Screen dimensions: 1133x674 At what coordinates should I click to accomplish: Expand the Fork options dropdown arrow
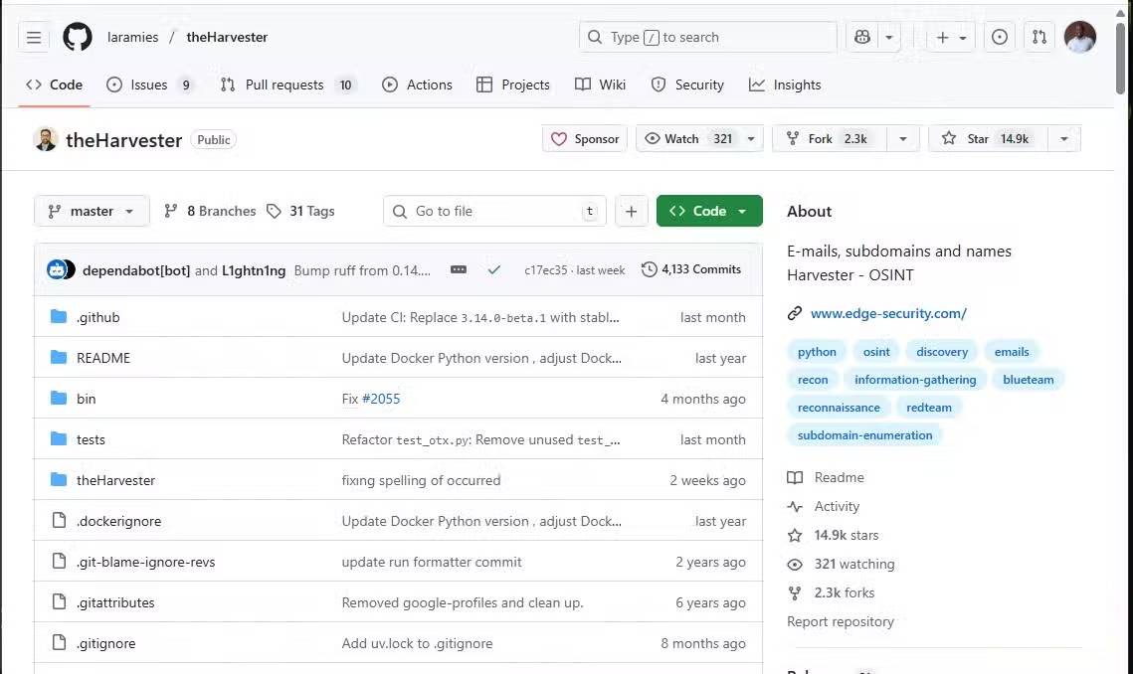pyautogui.click(x=902, y=139)
